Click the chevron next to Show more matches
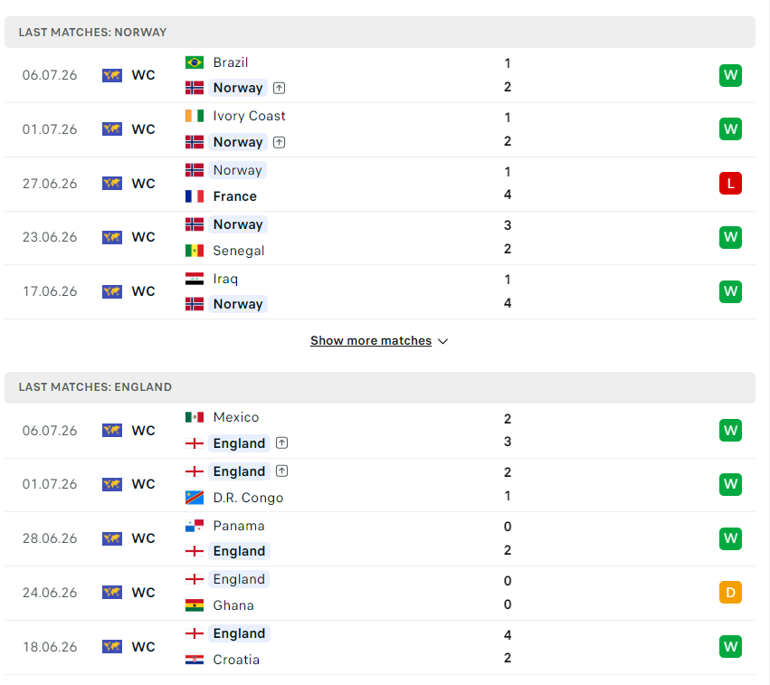 point(443,341)
